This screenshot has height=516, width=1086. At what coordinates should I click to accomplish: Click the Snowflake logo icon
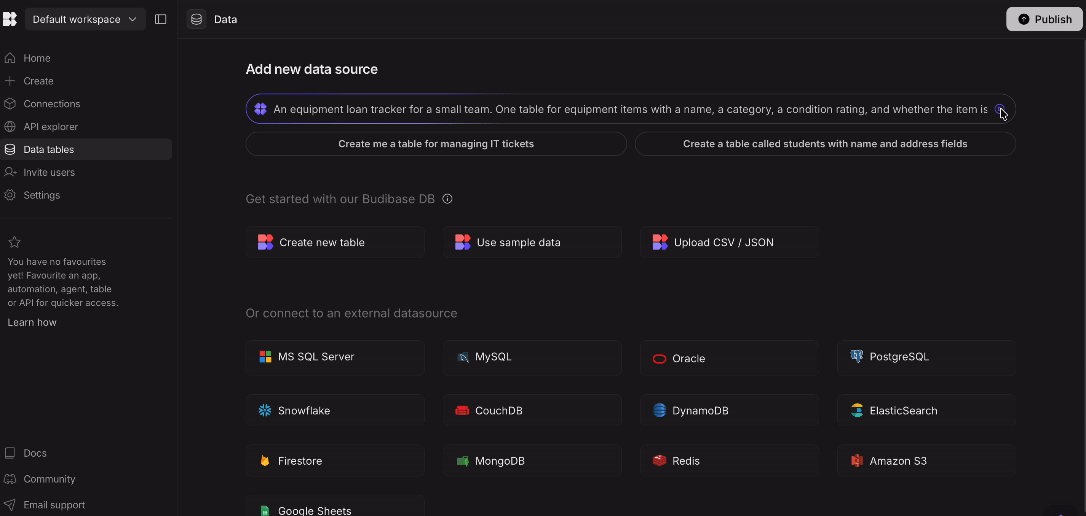click(265, 410)
